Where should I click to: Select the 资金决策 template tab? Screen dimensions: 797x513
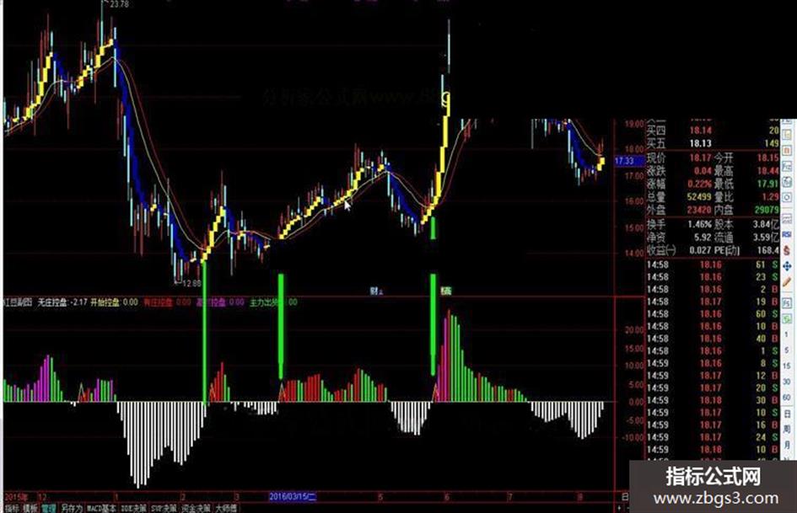pyautogui.click(x=197, y=508)
